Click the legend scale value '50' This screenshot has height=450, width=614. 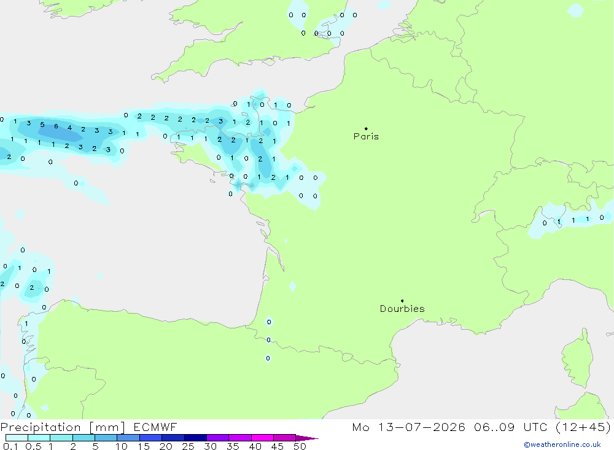coord(300,446)
